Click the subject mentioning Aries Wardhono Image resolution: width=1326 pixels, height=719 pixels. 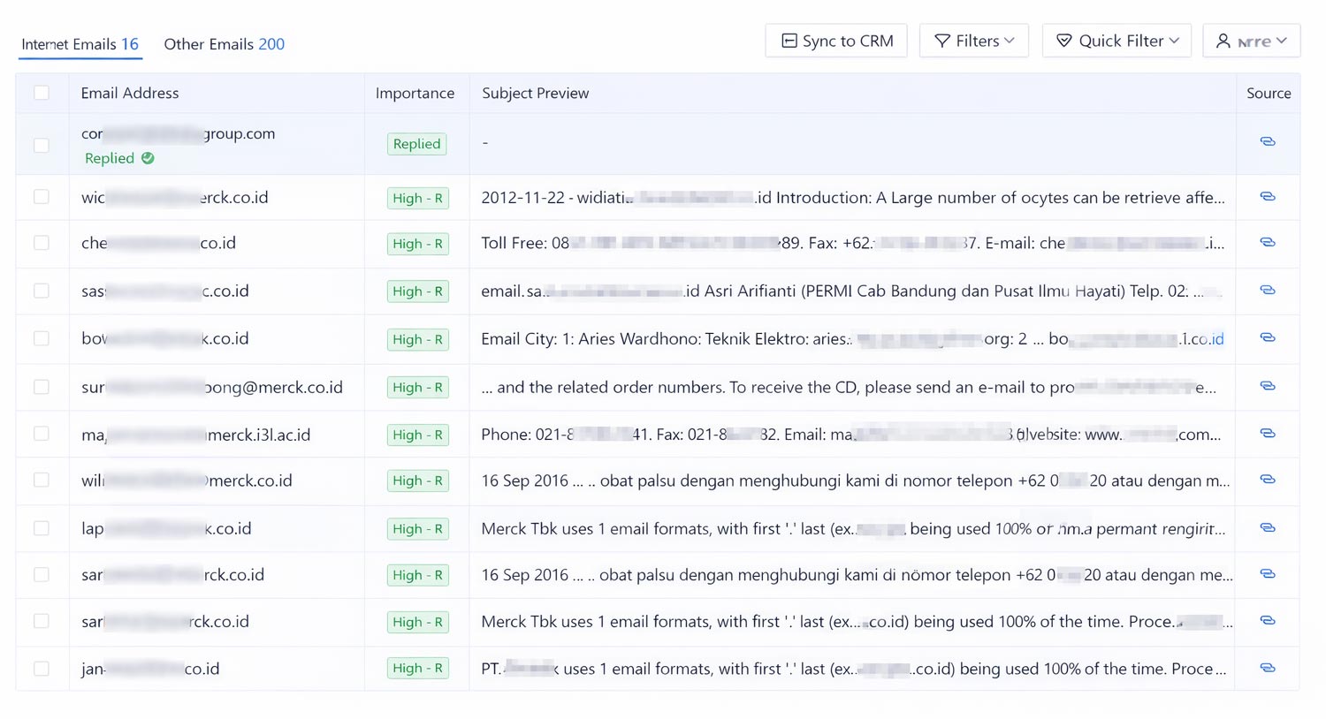point(853,339)
